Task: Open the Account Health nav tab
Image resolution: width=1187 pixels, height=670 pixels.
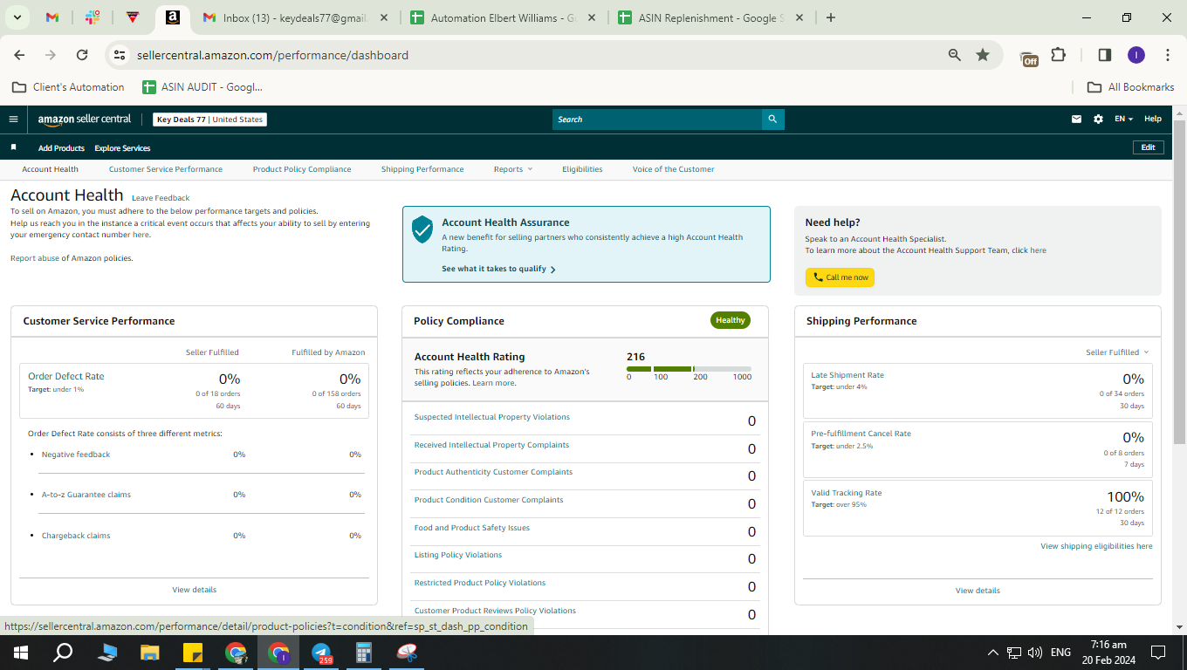Action: pos(50,169)
